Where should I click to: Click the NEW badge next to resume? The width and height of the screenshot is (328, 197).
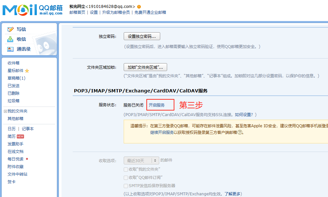pyautogui.click(x=20, y=136)
